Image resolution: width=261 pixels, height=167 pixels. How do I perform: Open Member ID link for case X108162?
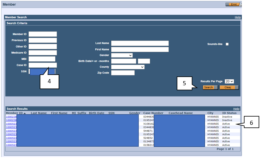(11, 124)
